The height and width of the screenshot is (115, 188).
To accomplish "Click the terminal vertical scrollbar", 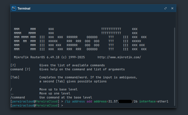I will pyautogui.click(x=175, y=67).
